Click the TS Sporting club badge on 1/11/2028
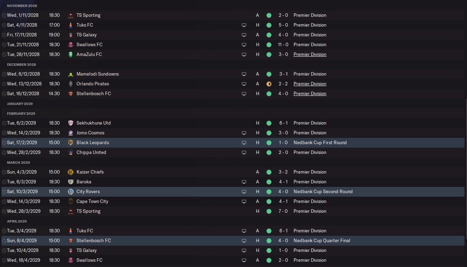The width and height of the screenshot is (467, 267). [x=71, y=15]
